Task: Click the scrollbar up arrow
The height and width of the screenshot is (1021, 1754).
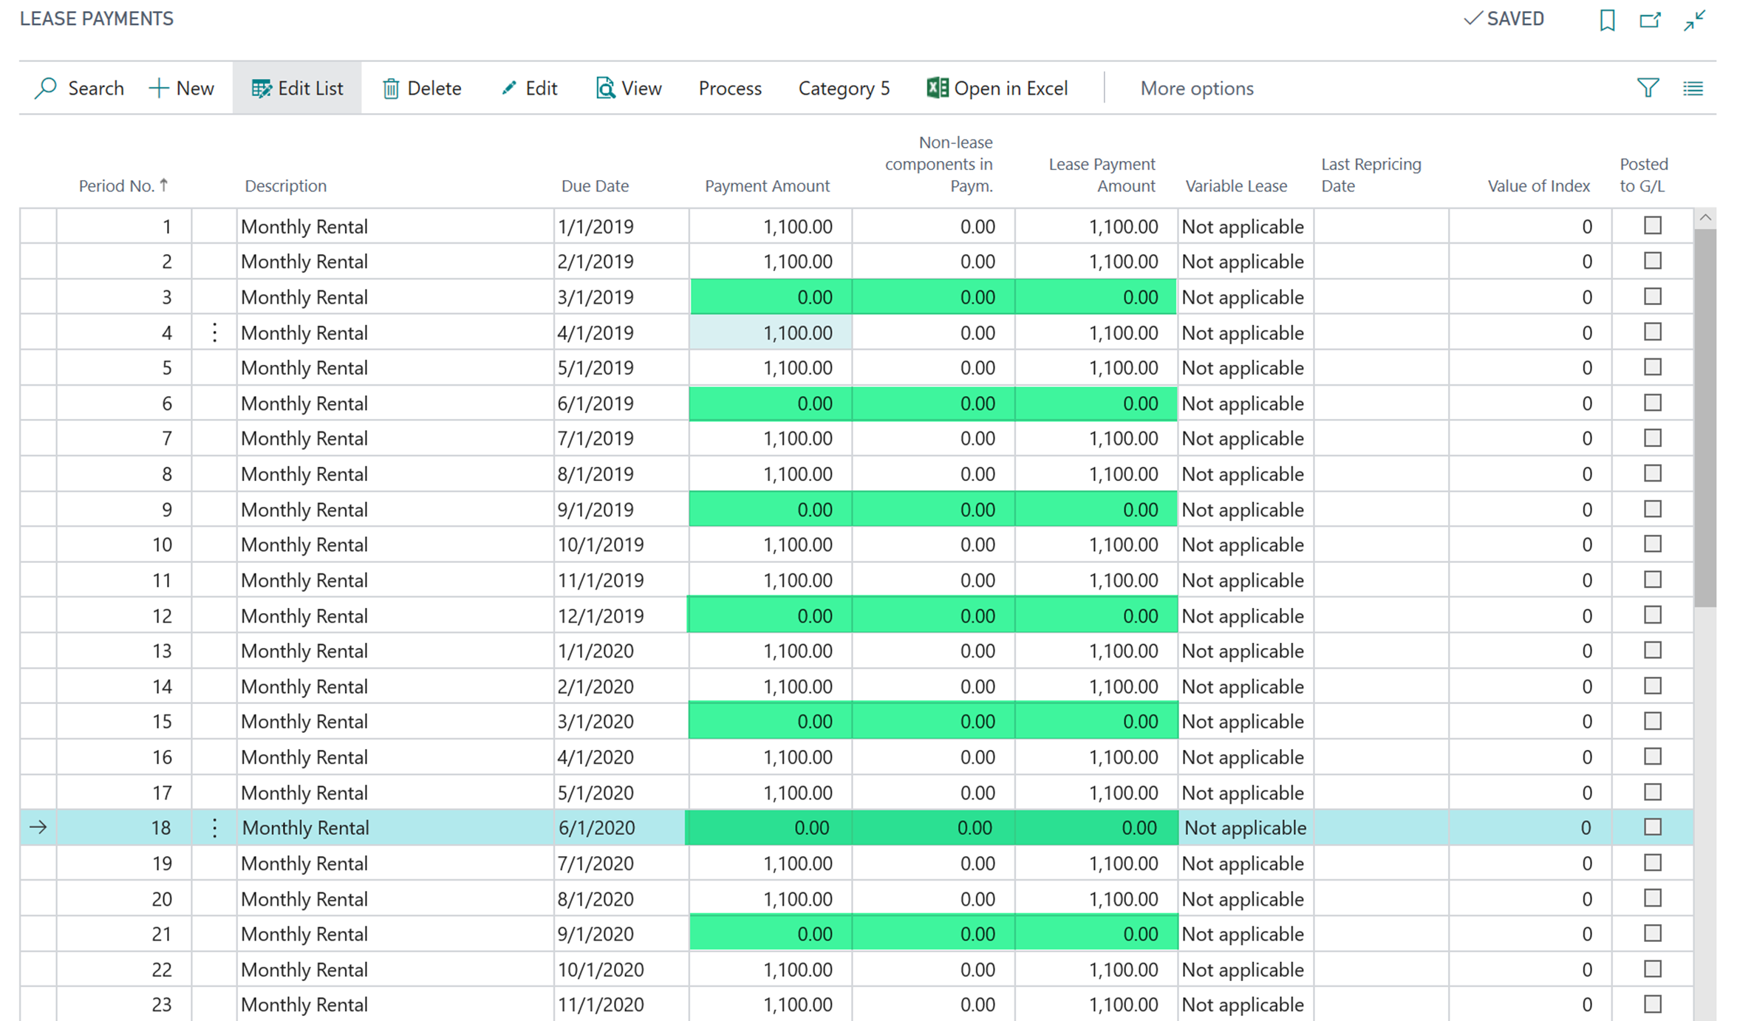Action: pos(1705,217)
